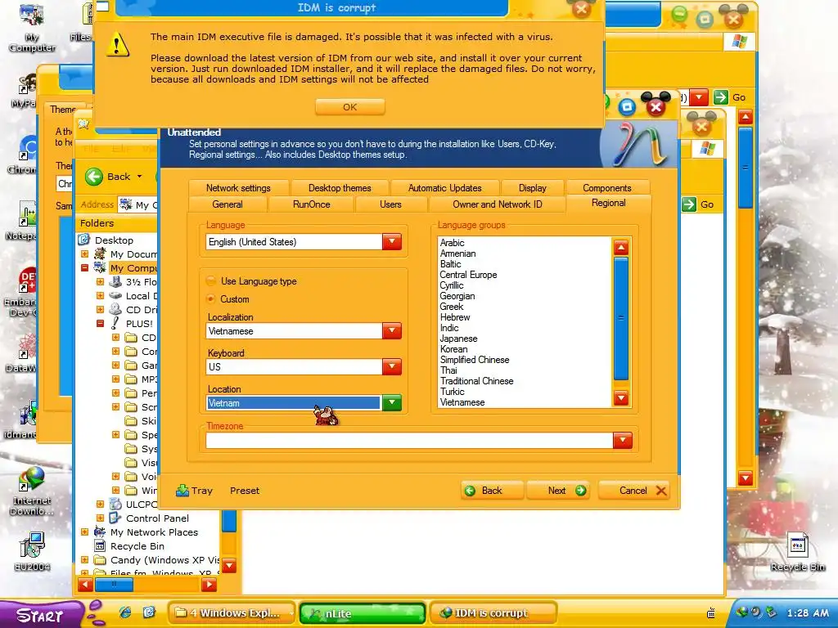838x628 pixels.
Task: Select Vietnamese in Language groups list
Action: pyautogui.click(x=462, y=402)
